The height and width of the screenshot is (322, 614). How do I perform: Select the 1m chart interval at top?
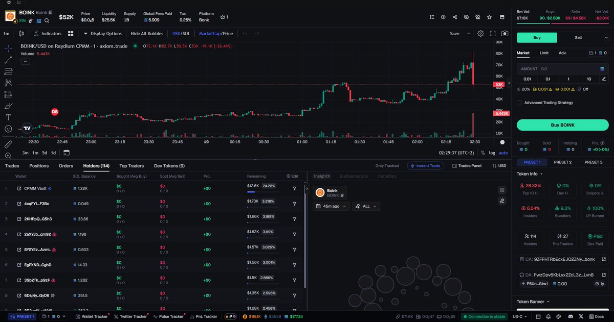7,34
